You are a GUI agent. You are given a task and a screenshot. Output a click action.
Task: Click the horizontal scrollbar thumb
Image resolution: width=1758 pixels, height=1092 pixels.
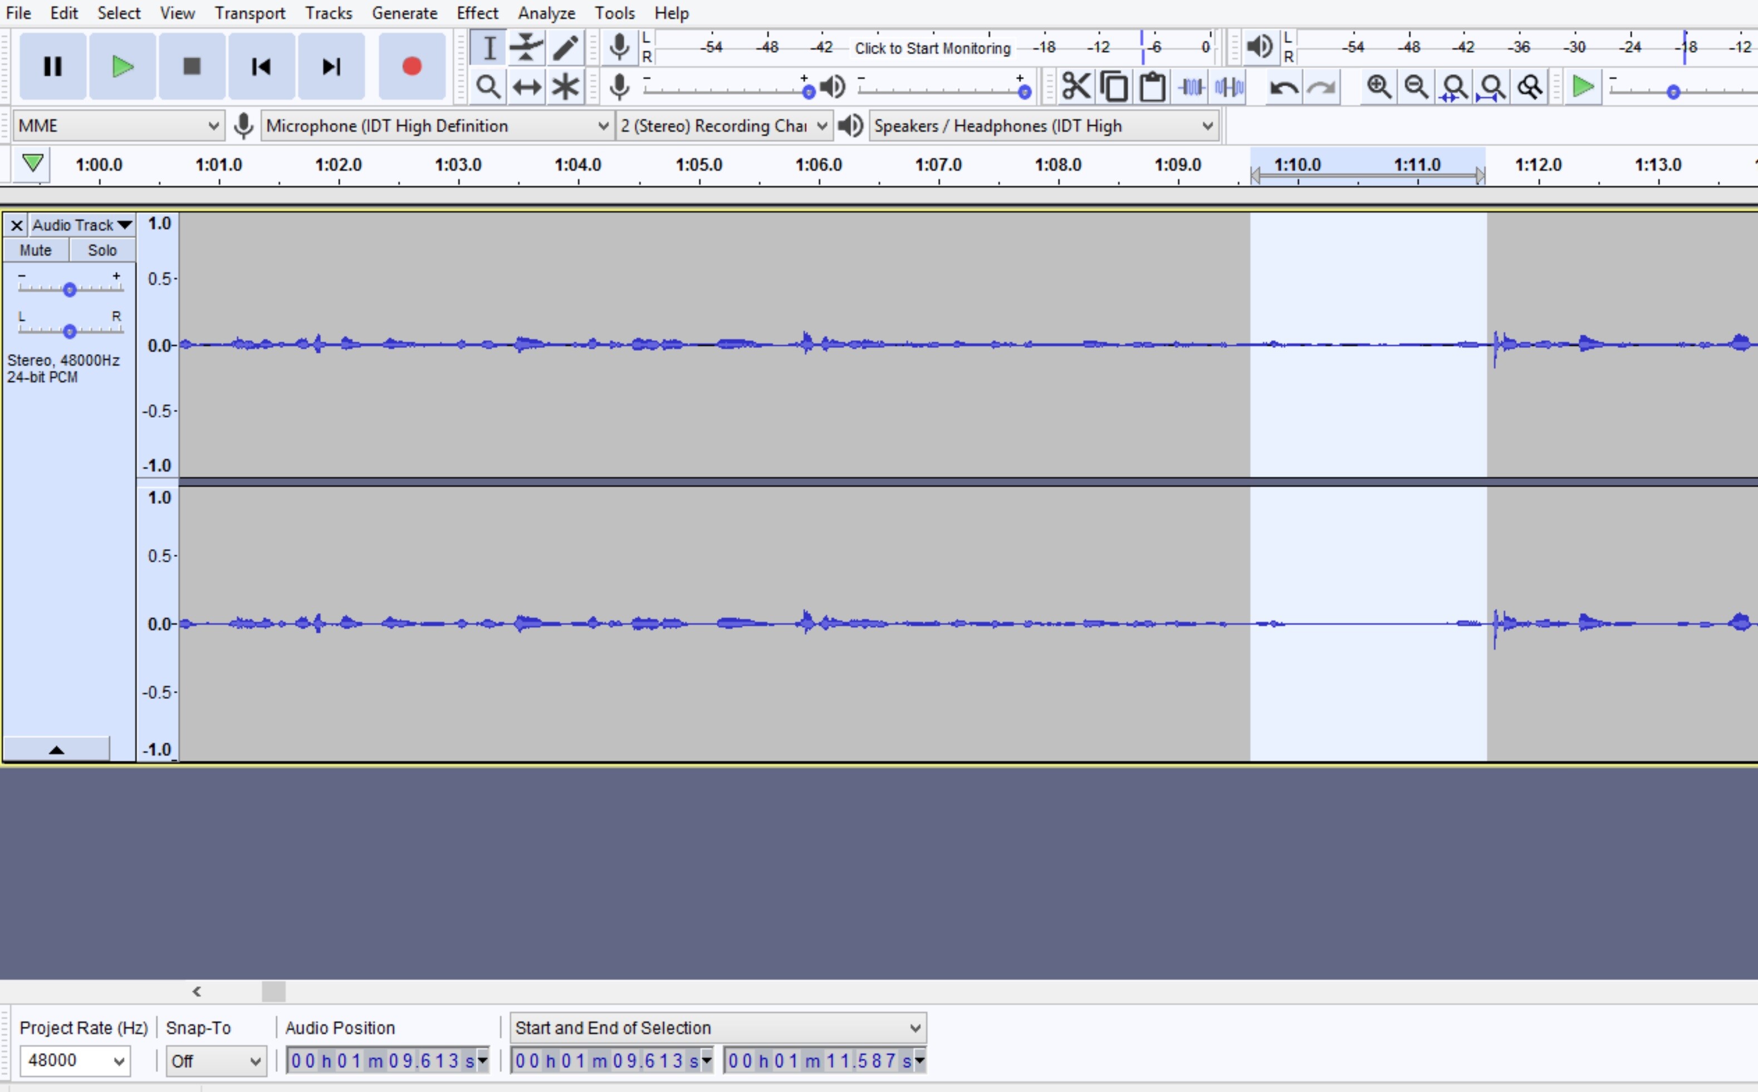[273, 992]
